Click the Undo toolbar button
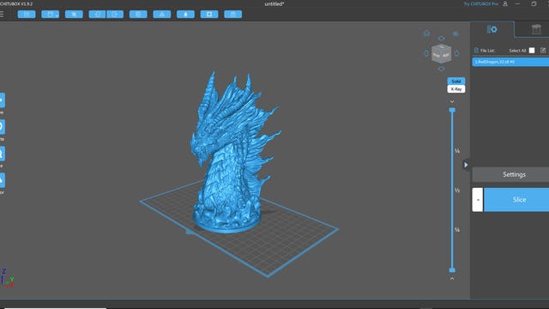The image size is (549, 309). 97,14
